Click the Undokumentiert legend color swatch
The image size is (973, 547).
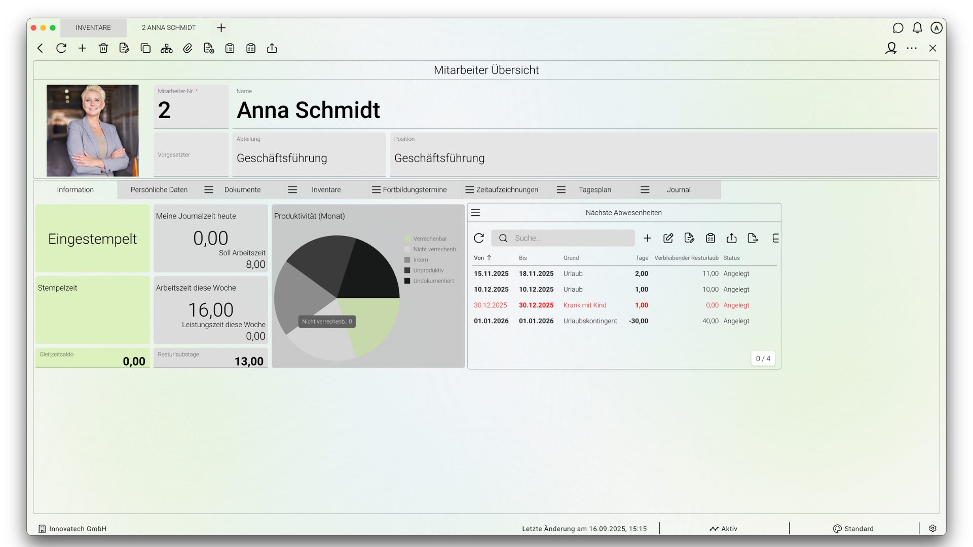pyautogui.click(x=407, y=281)
